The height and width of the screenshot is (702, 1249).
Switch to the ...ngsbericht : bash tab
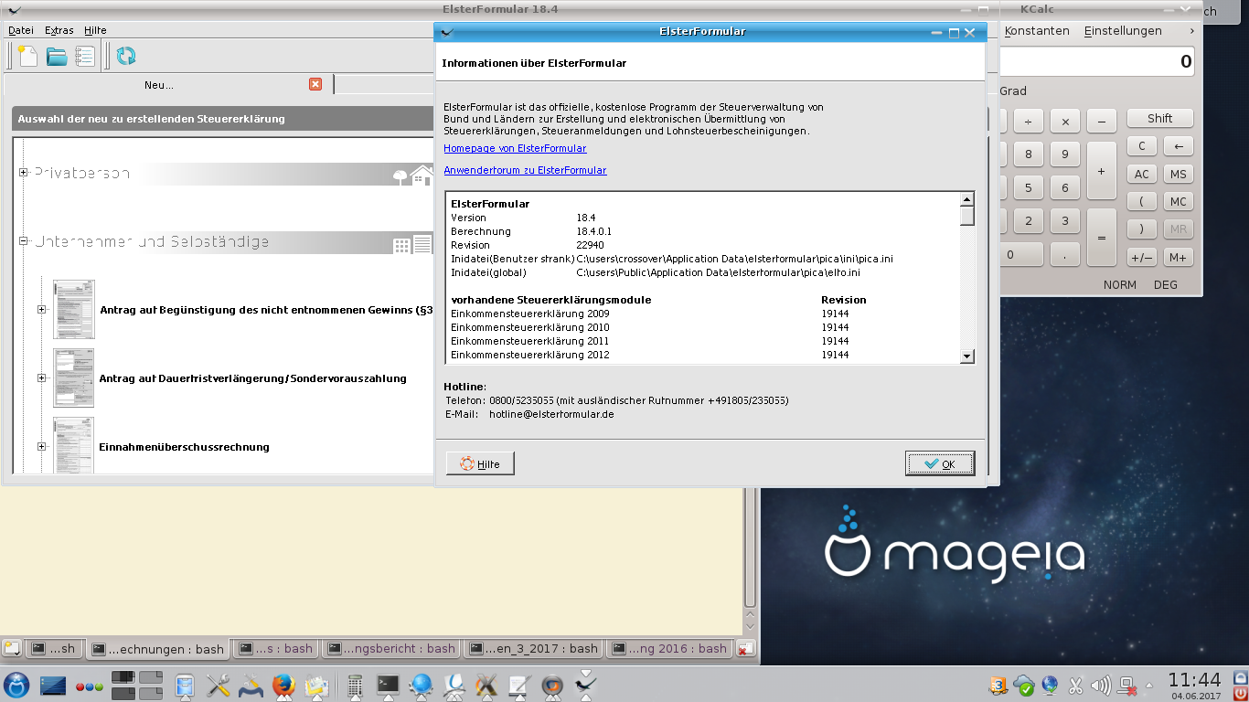click(391, 649)
